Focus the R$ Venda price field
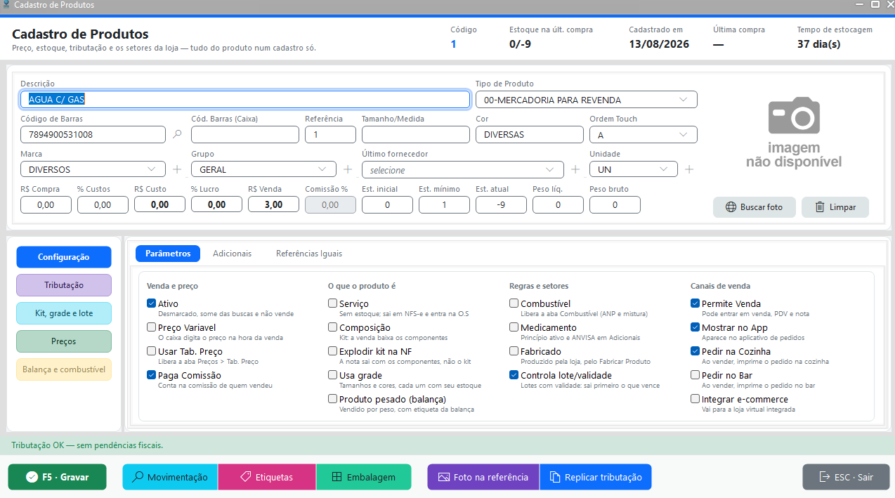Image resolution: width=895 pixels, height=498 pixels. [274, 204]
